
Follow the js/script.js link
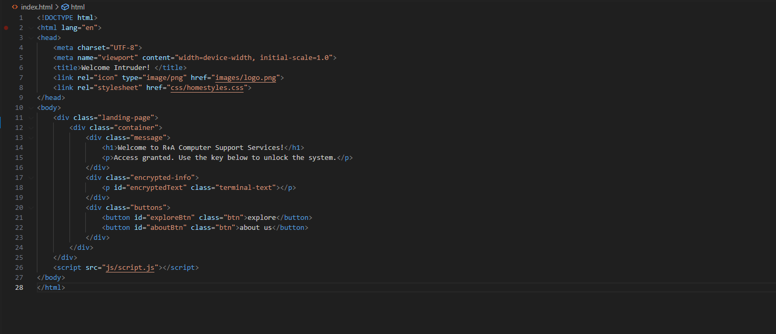point(130,267)
